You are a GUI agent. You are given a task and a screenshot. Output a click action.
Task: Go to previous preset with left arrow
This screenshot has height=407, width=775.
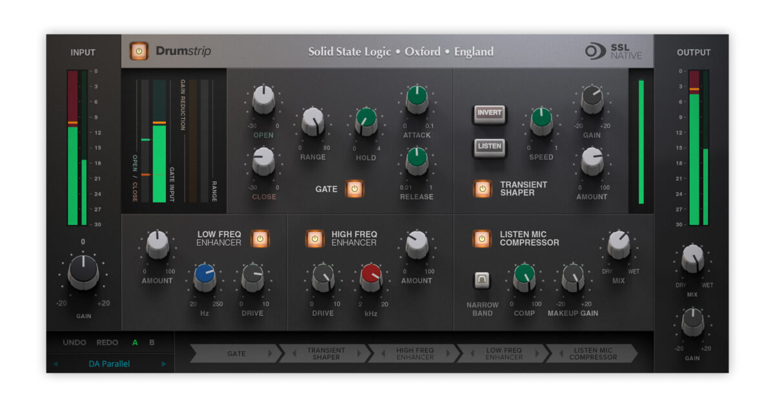click(56, 364)
